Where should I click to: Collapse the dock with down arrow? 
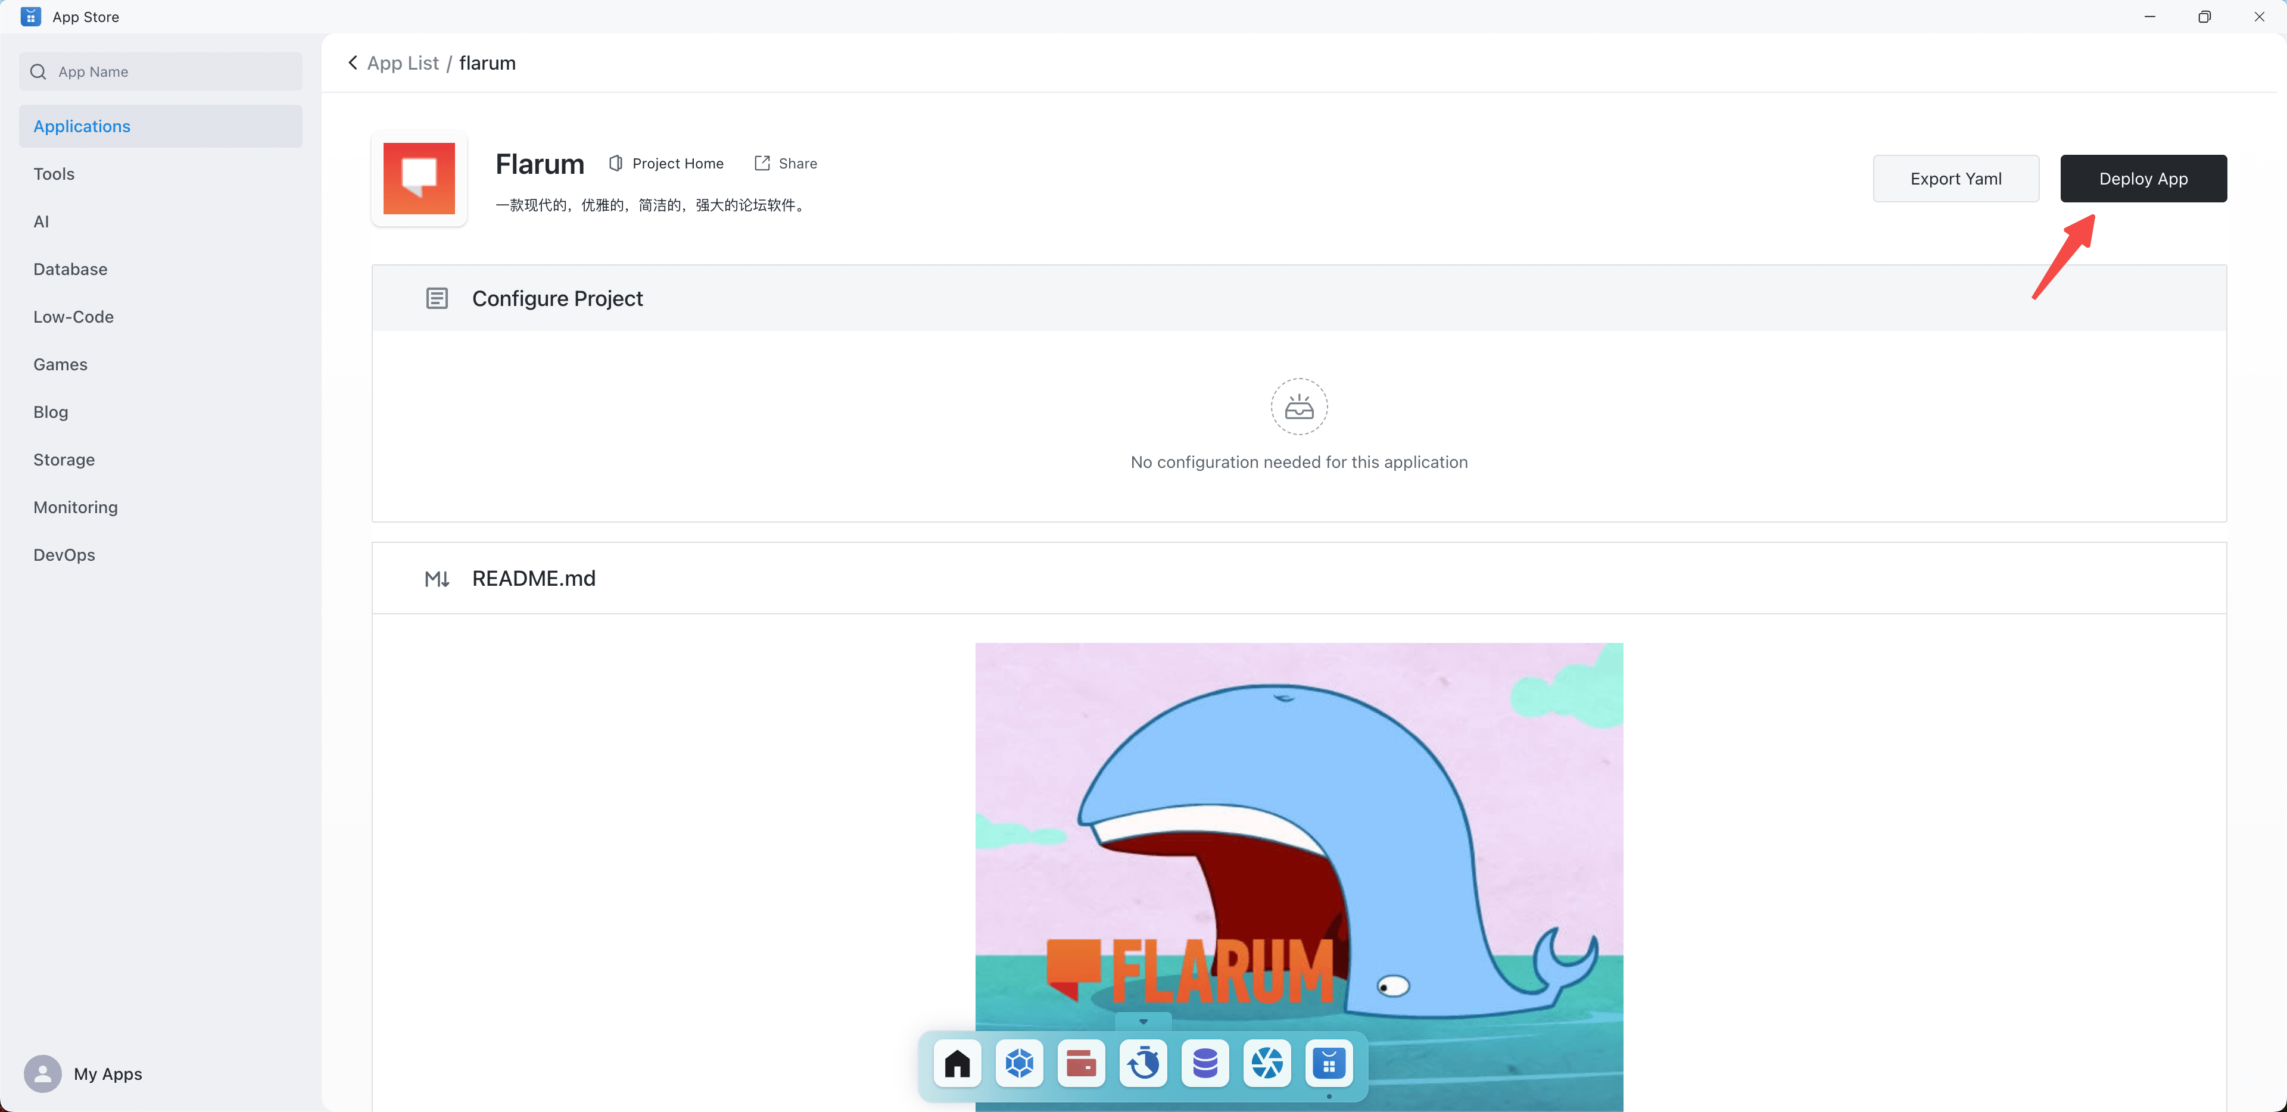[x=1143, y=1022]
